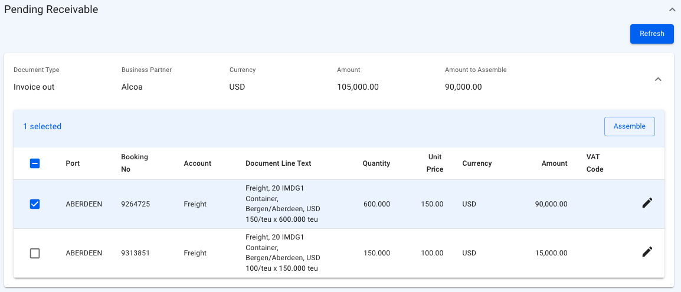Click the Pending Receivable title

click(51, 9)
